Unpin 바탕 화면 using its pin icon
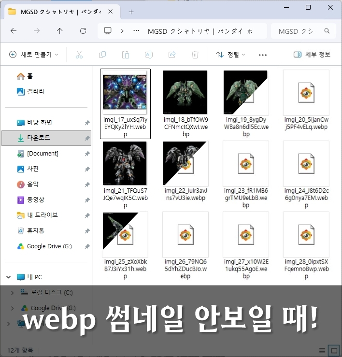 [x=87, y=123]
